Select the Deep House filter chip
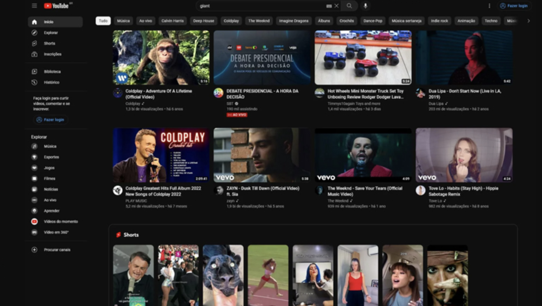The height and width of the screenshot is (306, 542). pos(203,21)
